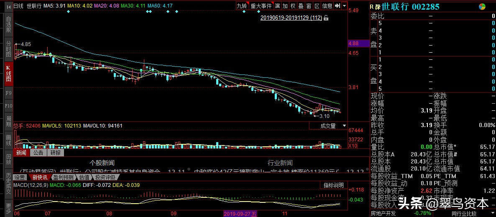This screenshot has width=496, height=217.
Task: Click the 行业新闻 heading
Action: (x=280, y=163)
